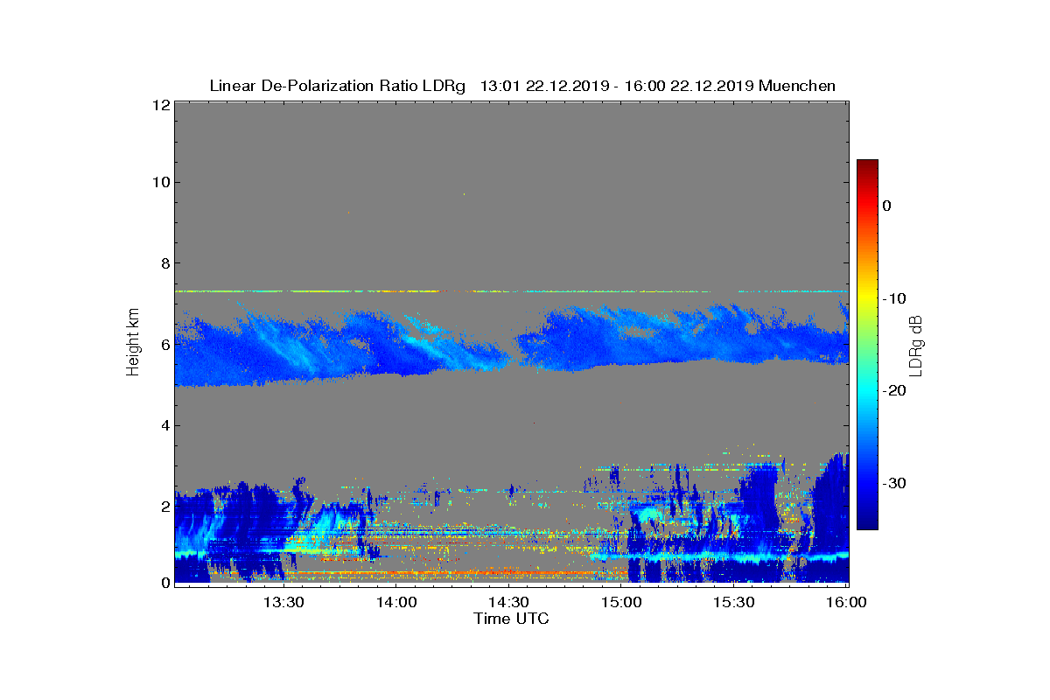Click the -20 colorbar tick label
Screen dimensions: 1050x700
click(x=894, y=390)
